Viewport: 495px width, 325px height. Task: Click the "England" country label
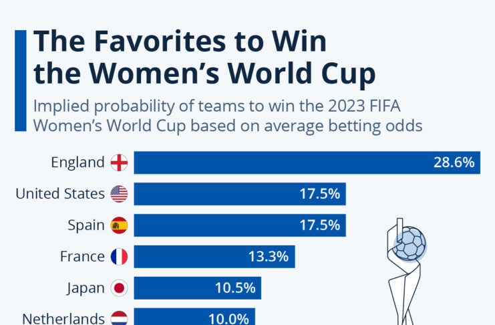click(78, 162)
